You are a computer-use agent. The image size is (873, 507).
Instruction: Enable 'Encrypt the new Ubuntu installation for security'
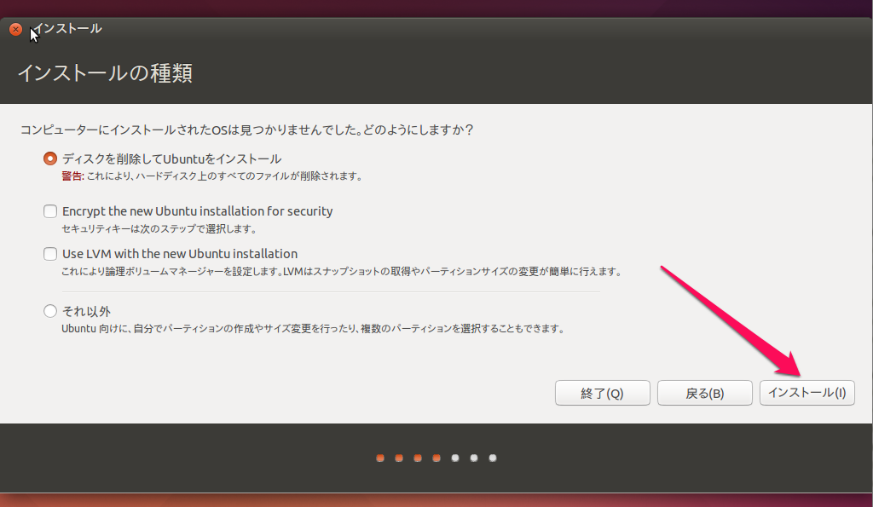[50, 211]
